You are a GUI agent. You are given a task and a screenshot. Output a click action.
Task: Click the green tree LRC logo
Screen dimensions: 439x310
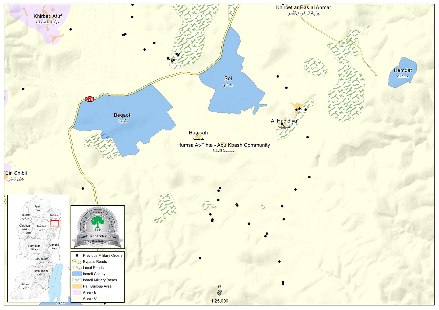(97, 222)
